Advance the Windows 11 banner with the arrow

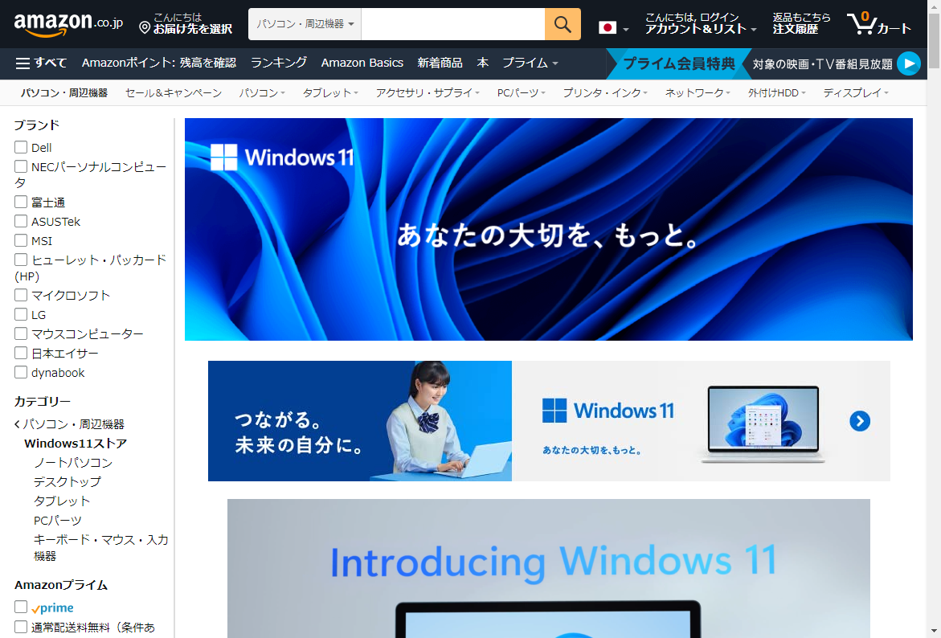point(859,421)
